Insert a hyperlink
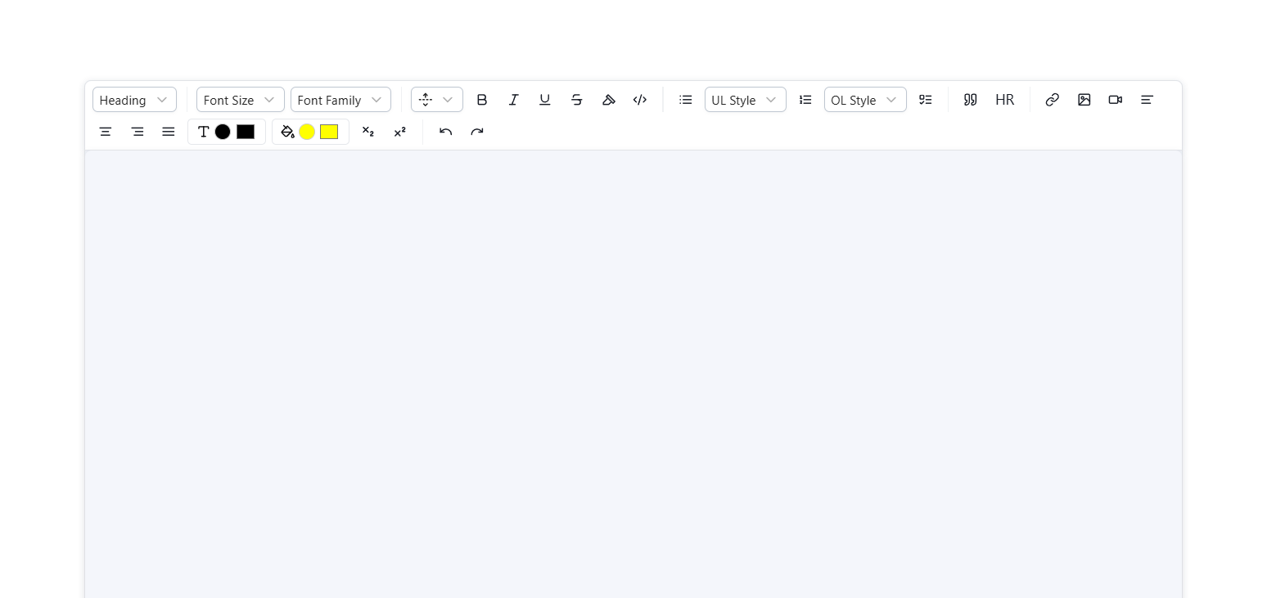Viewport: 1267px width, 598px height. 1052,99
